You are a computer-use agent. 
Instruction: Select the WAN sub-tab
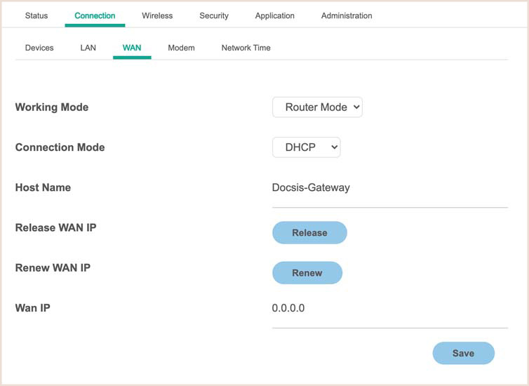pos(132,48)
